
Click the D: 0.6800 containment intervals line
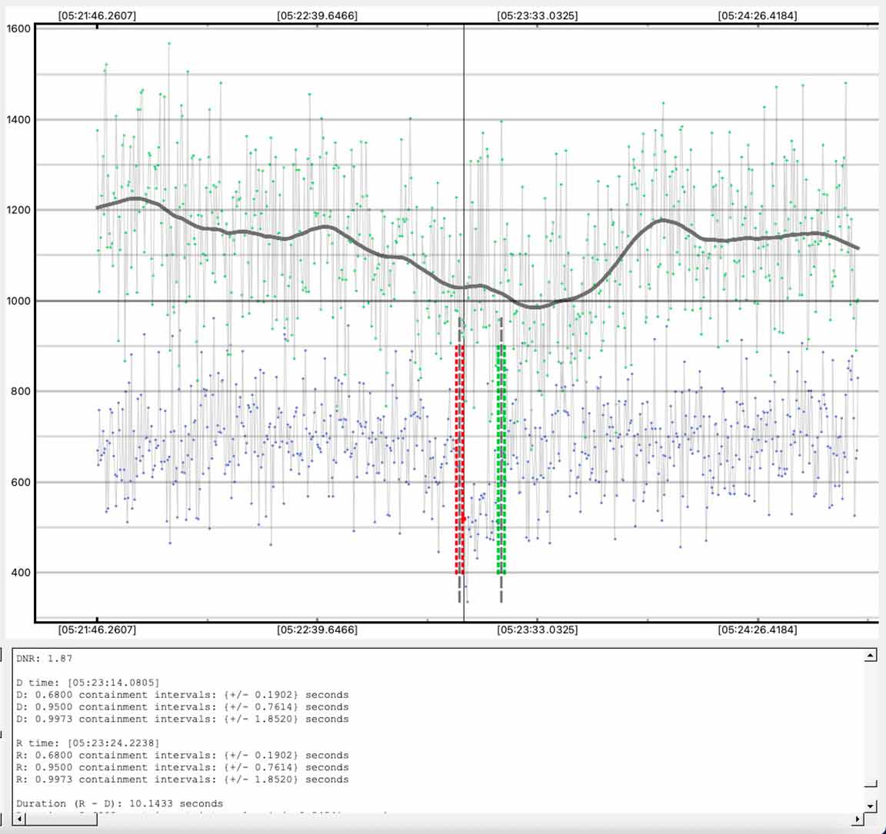182,695
